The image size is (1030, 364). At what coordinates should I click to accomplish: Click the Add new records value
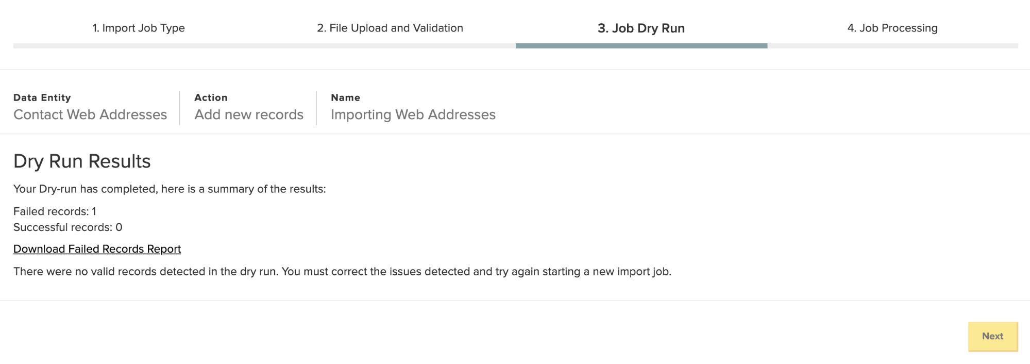tap(249, 114)
